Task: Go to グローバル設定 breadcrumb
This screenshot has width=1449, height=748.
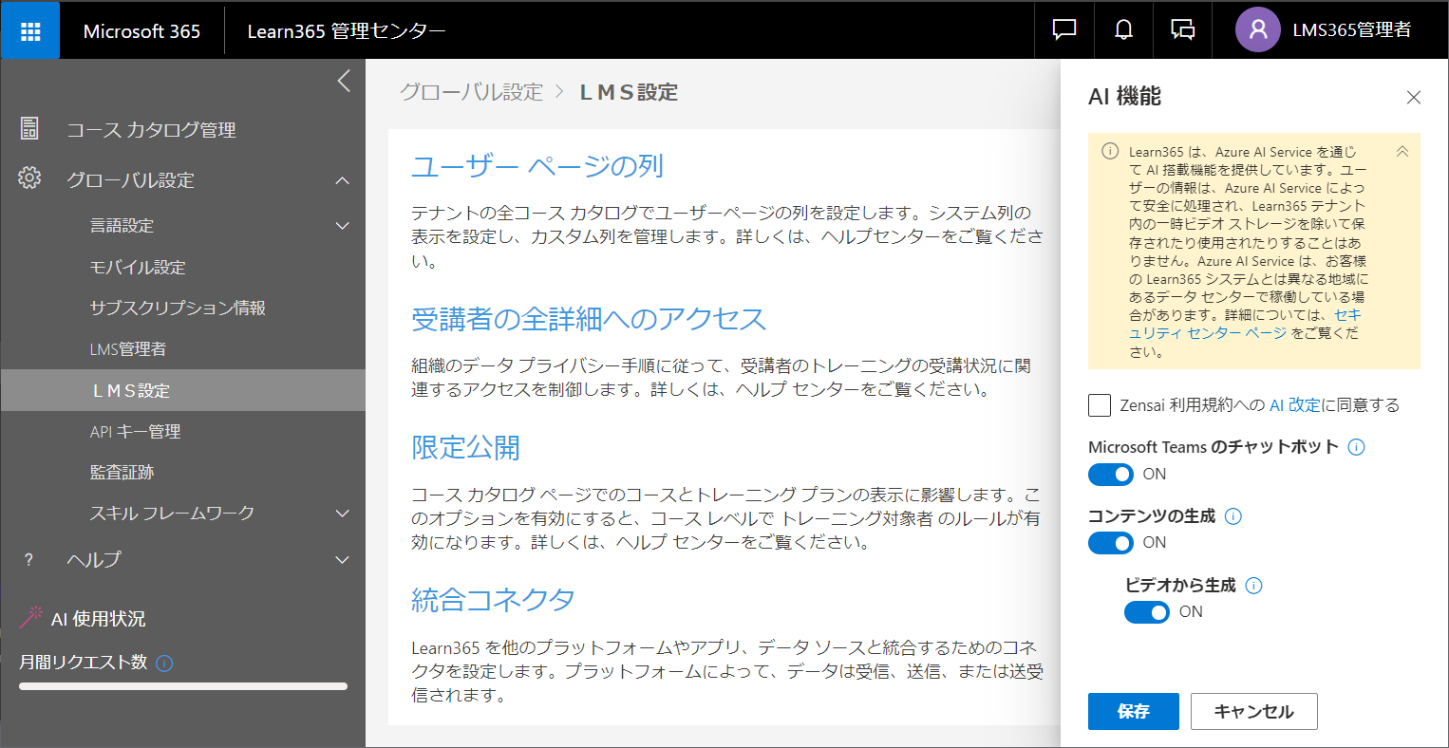Action: (x=471, y=92)
